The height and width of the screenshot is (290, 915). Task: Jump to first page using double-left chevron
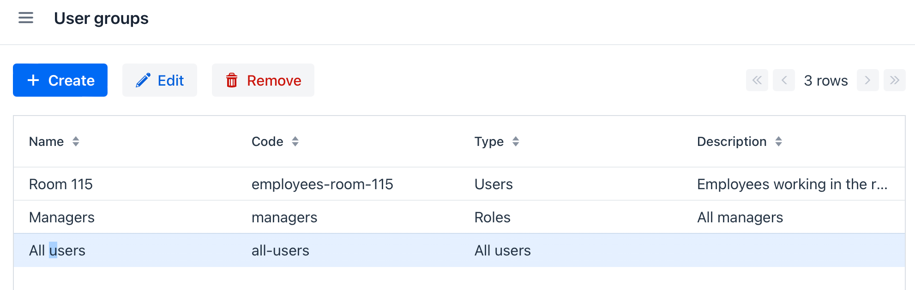(x=757, y=80)
